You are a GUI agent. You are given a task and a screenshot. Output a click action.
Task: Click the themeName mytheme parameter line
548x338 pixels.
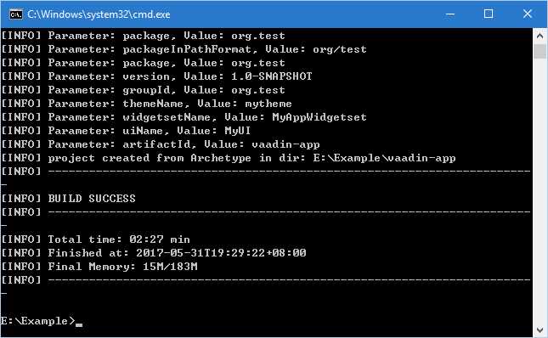(x=146, y=104)
